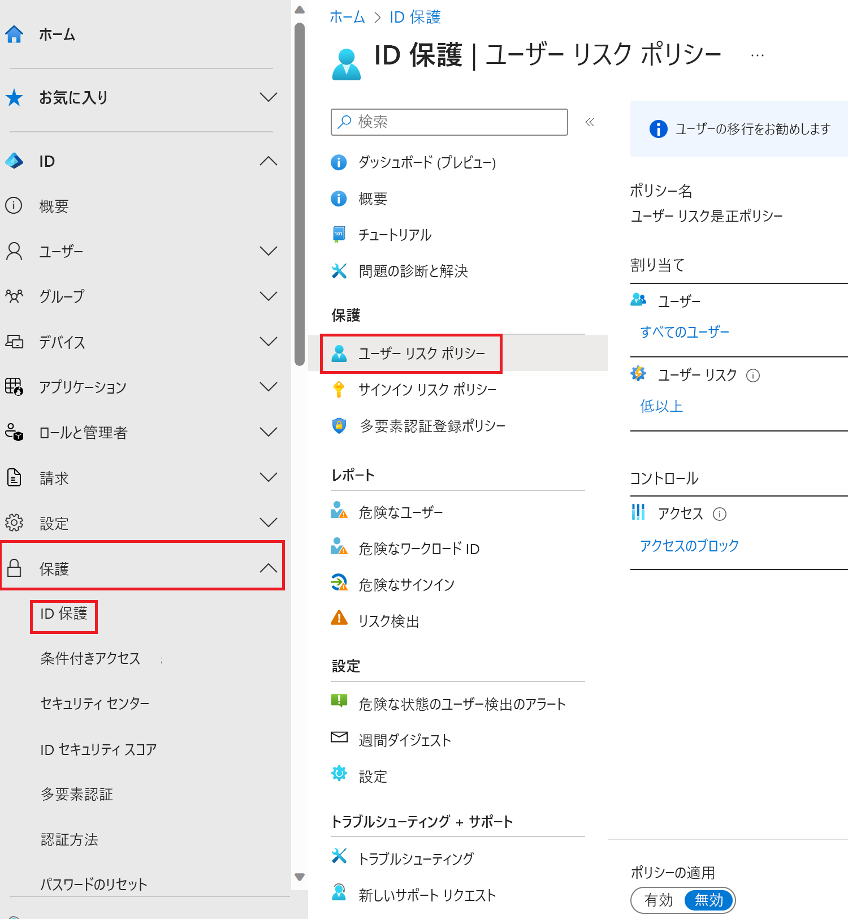This screenshot has width=848, height=919.
Task: Click the roles and admins icon
Action: click(14, 432)
